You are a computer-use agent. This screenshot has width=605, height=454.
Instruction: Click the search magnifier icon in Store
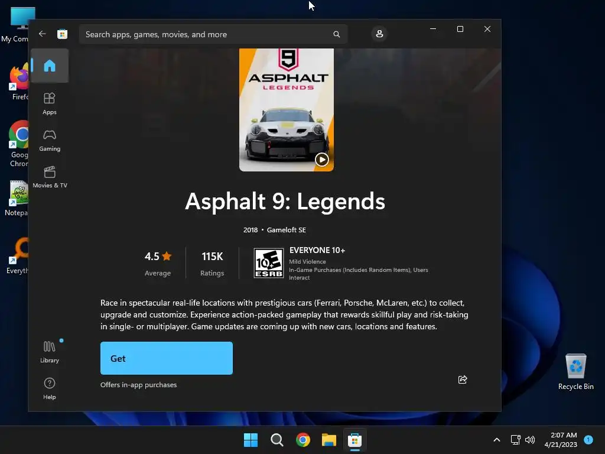click(336, 34)
